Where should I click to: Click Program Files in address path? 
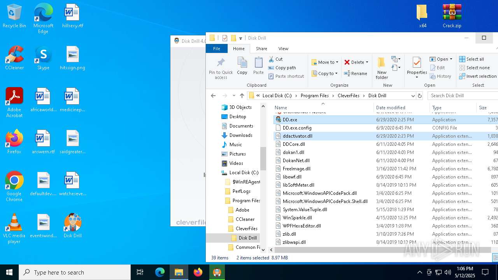(314, 96)
